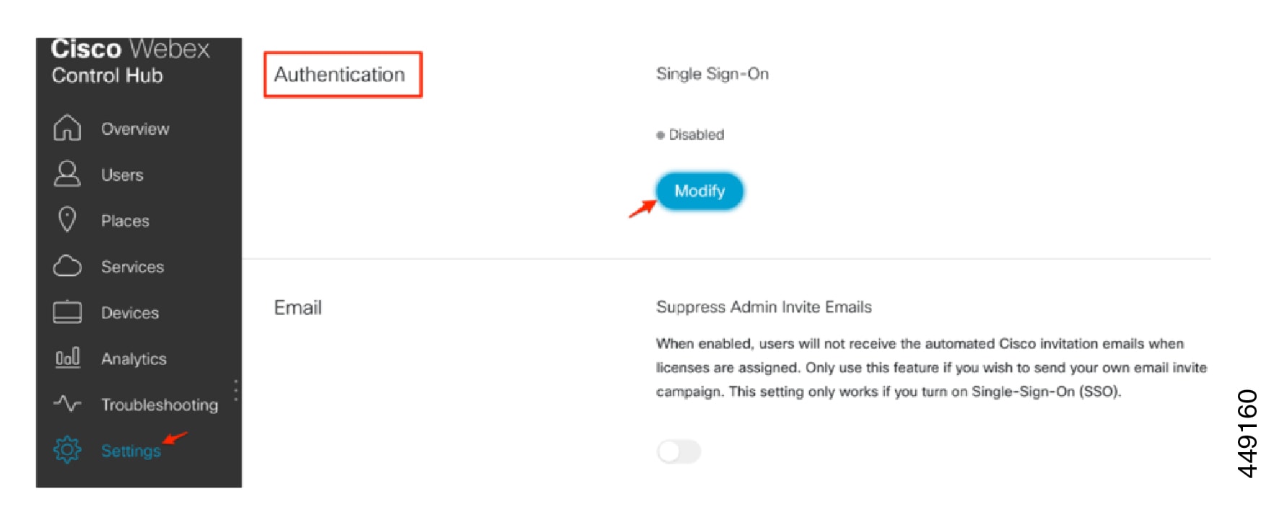Open Services from the navigation
The image size is (1287, 525).
(x=132, y=267)
